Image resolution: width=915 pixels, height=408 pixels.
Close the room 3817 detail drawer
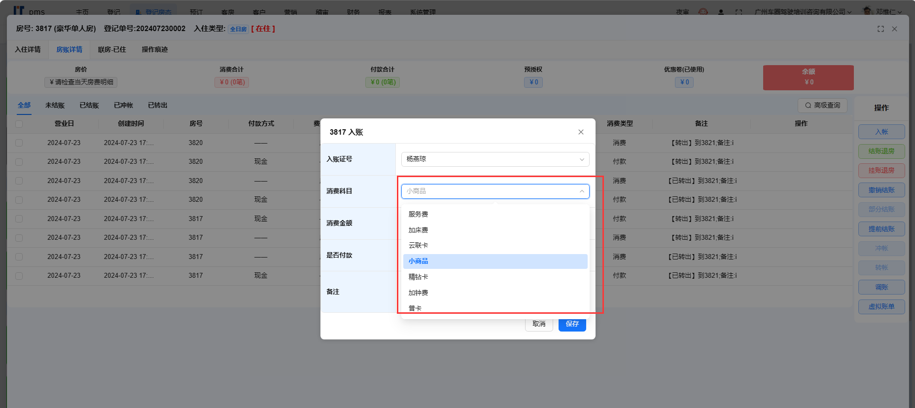point(894,29)
